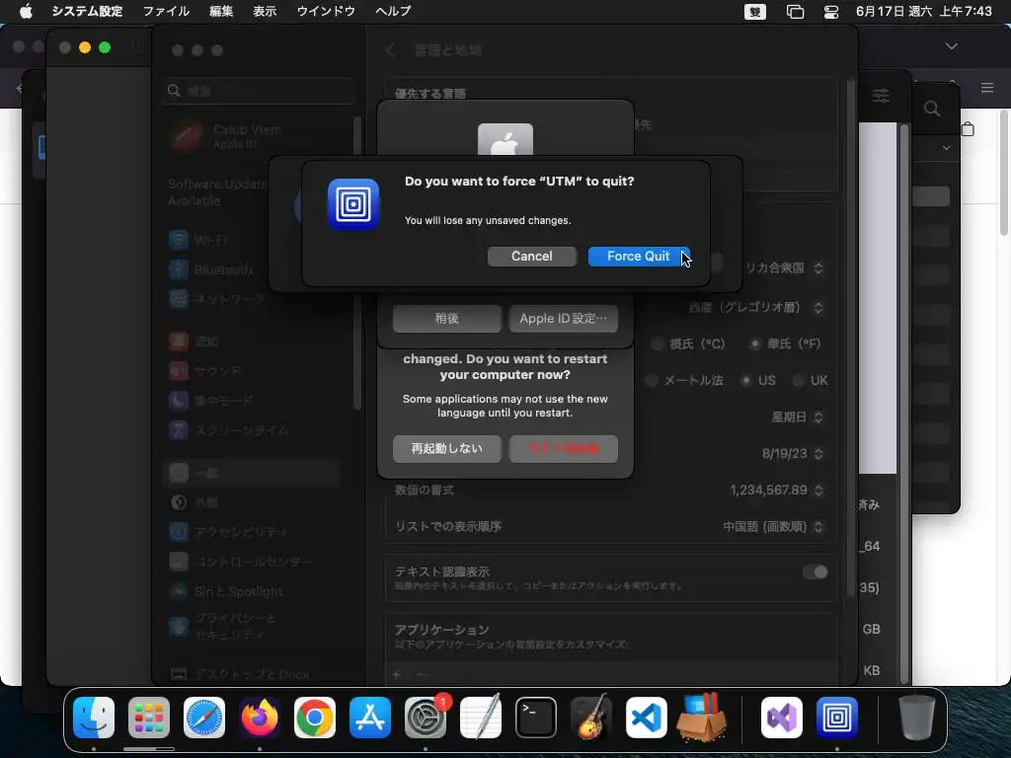Click the shopping bag icon in background window
The height and width of the screenshot is (758, 1011).
(968, 129)
